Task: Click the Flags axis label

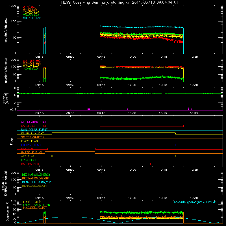Action: point(11,141)
